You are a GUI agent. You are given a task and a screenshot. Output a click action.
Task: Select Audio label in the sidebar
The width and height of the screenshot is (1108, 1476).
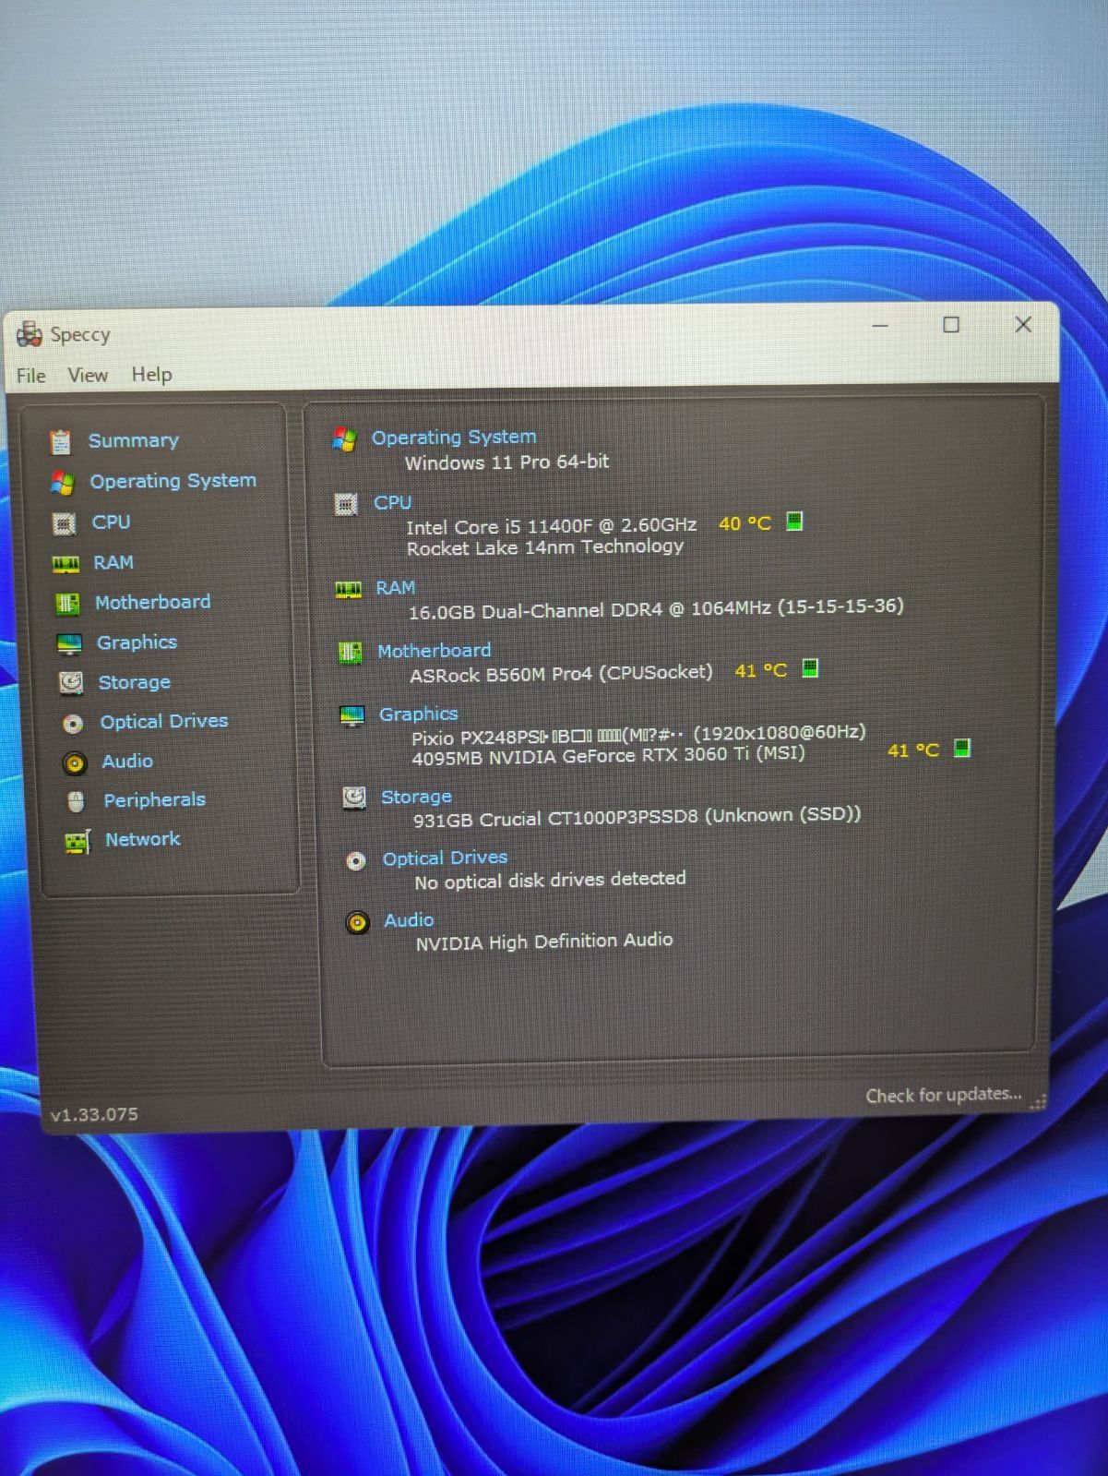[127, 761]
